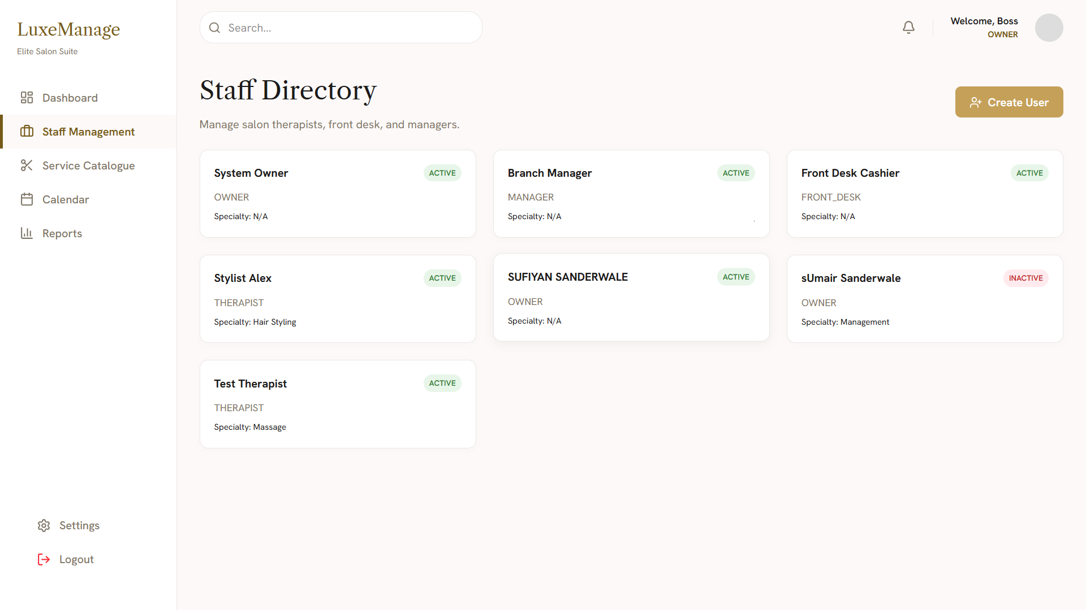Select SUFIYAN SANDERWALE name text
This screenshot has height=610, width=1086.
(568, 277)
